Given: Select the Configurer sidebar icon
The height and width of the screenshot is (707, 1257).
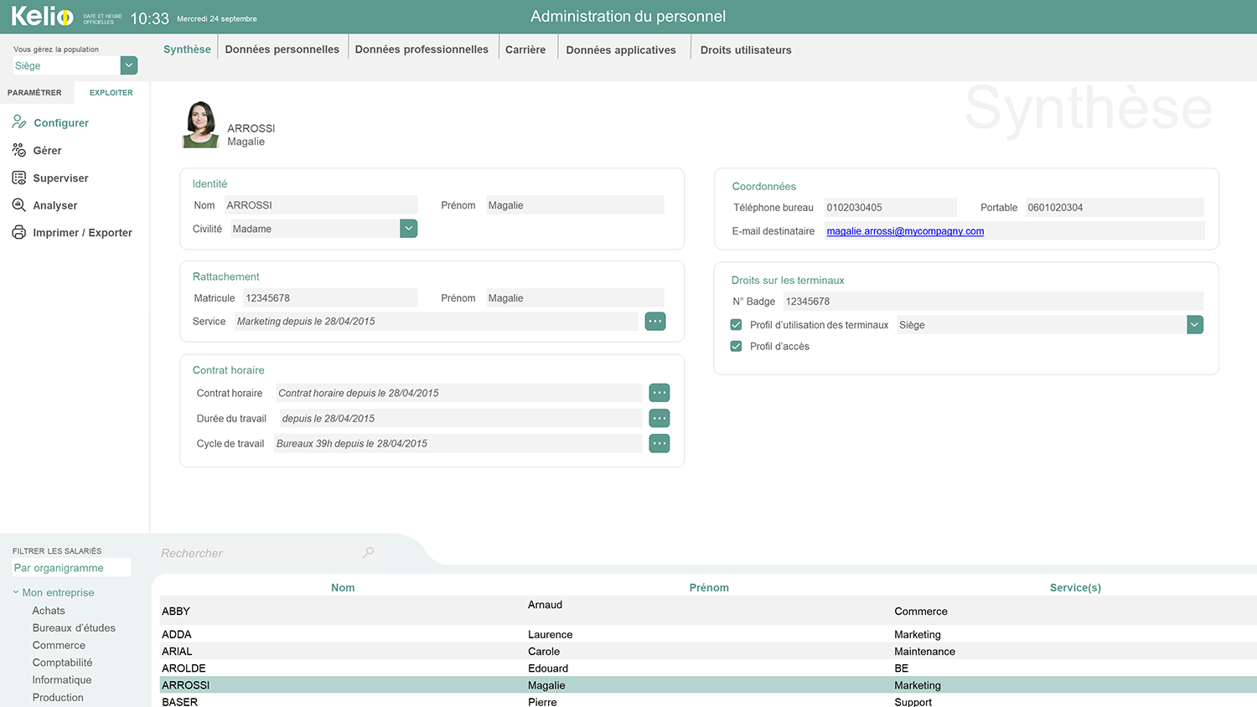Looking at the screenshot, I should click(x=18, y=122).
